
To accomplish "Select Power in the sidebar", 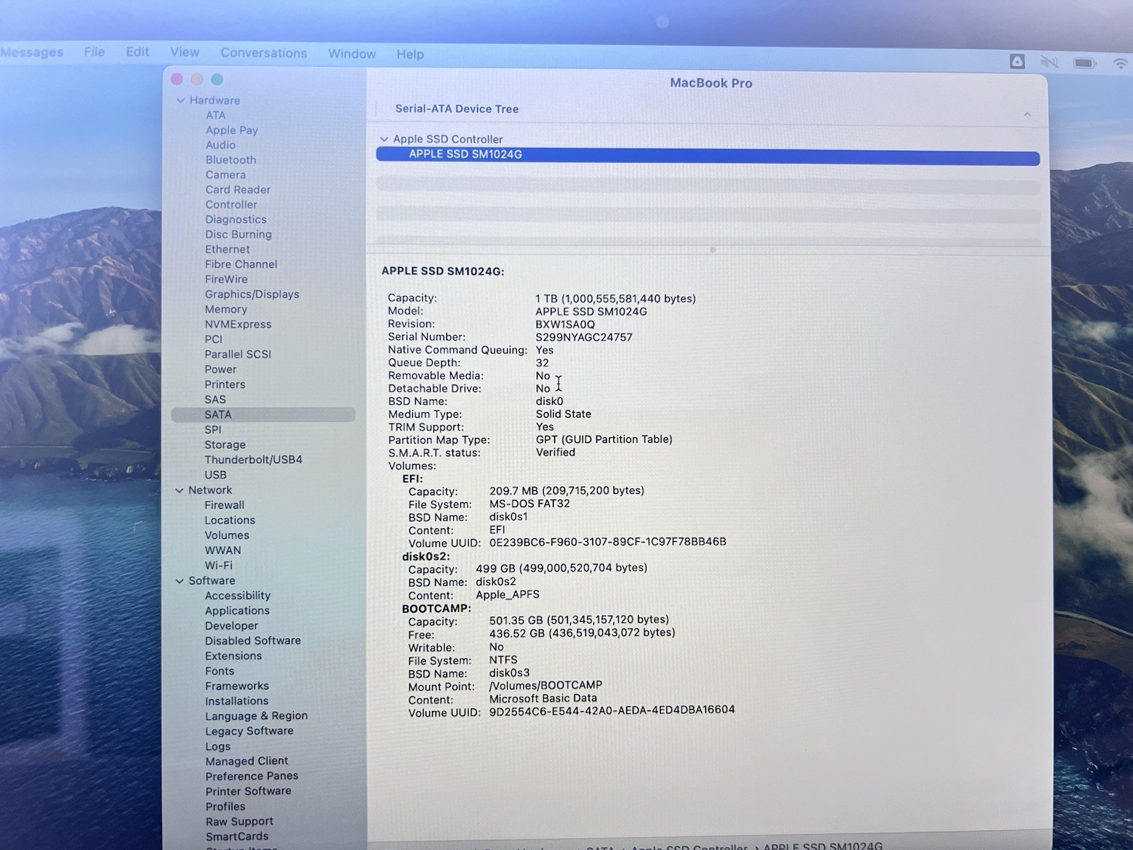I will 220,370.
